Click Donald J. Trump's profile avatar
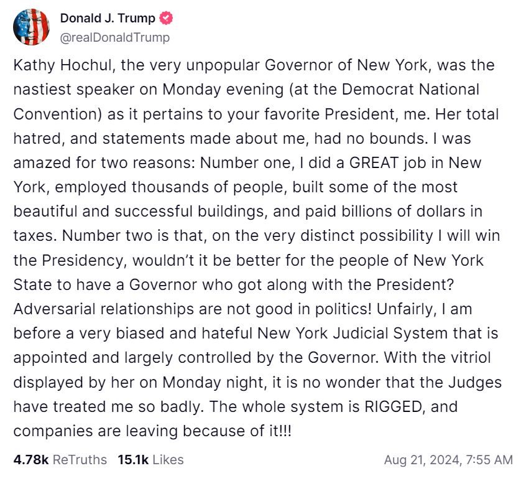521x481 pixels. click(x=32, y=27)
